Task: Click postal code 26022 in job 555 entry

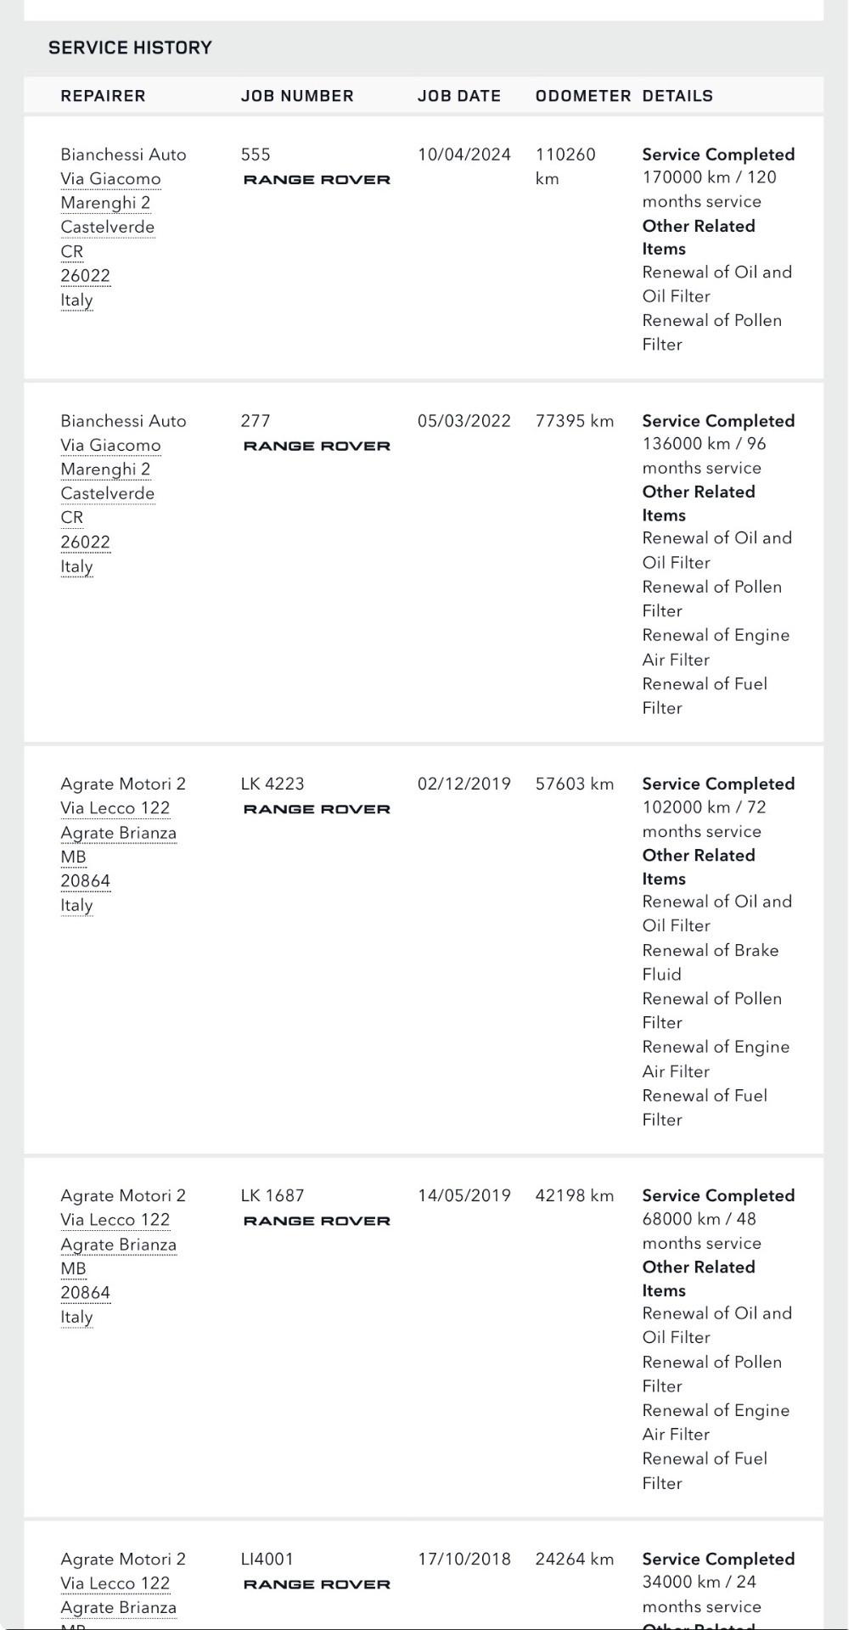Action: point(85,276)
